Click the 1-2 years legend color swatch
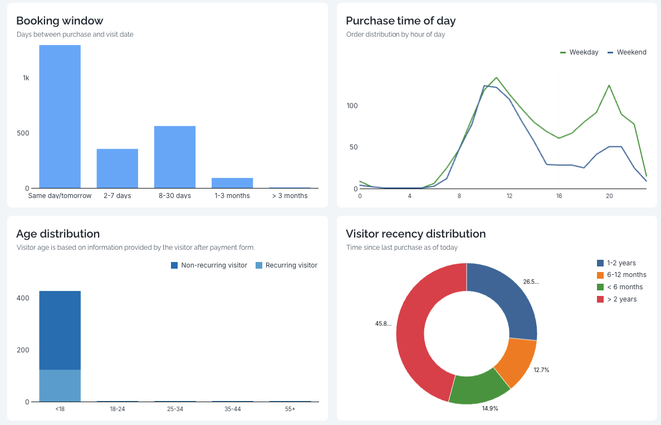 point(600,263)
